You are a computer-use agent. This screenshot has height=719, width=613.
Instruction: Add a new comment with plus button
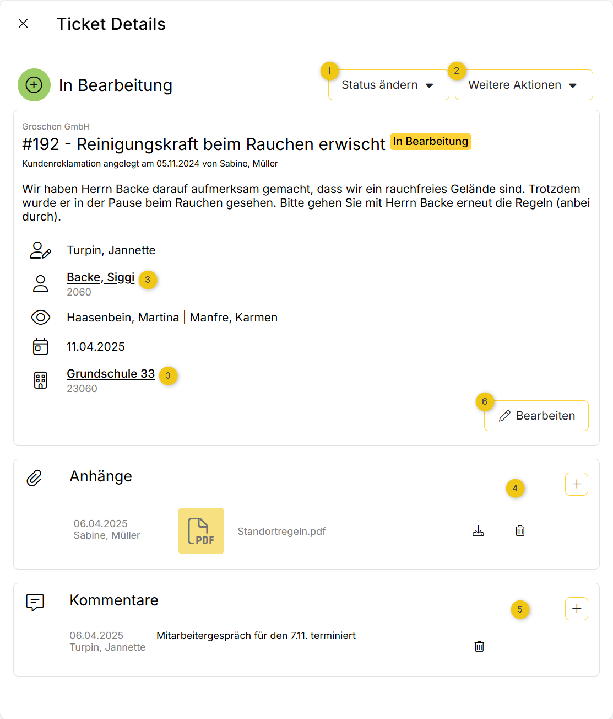577,609
